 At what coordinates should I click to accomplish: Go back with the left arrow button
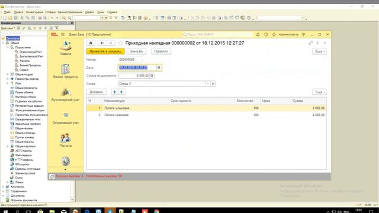102,43
